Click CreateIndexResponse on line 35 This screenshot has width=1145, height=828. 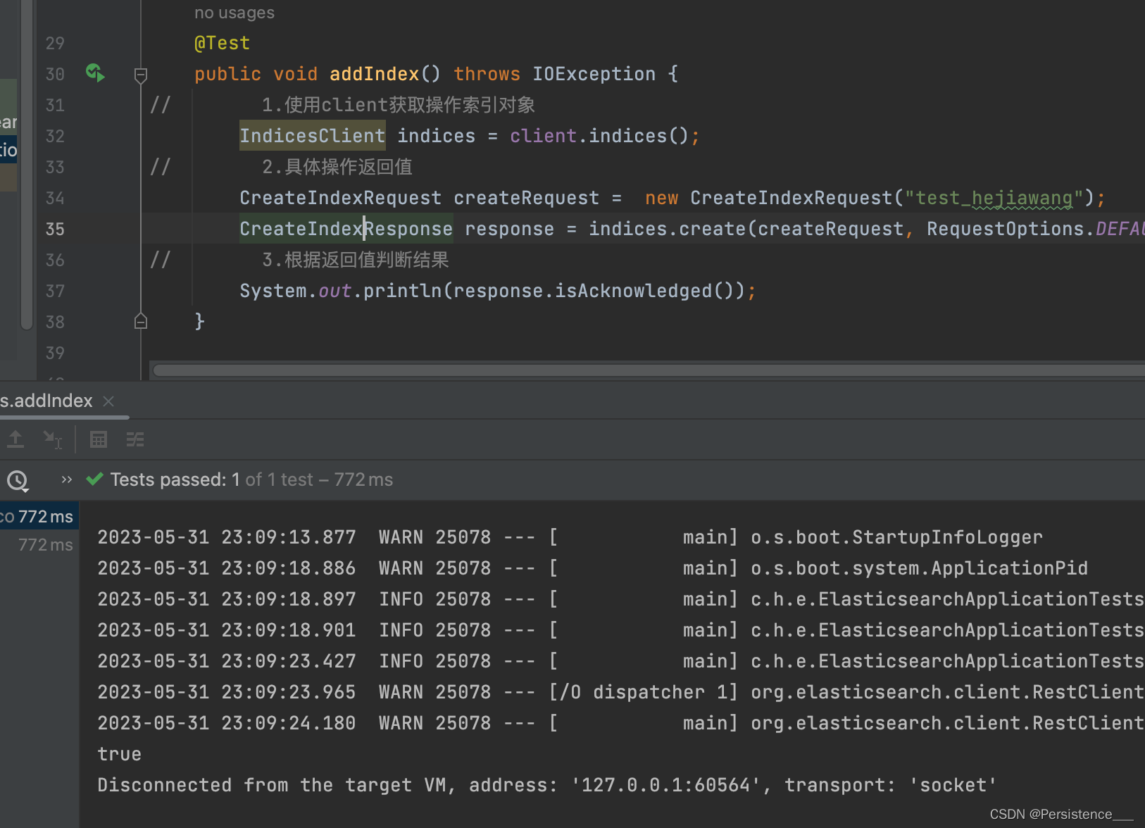point(346,229)
